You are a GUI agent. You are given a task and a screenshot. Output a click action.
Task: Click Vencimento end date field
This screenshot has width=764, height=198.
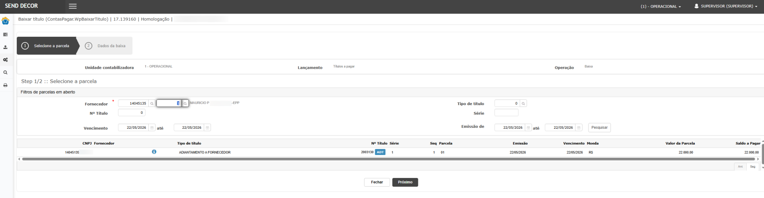pyautogui.click(x=189, y=128)
